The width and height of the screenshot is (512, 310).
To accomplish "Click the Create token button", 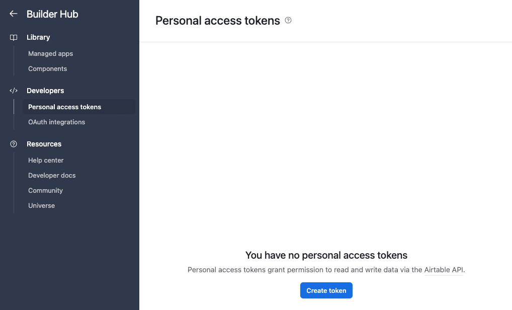I will tap(326, 290).
